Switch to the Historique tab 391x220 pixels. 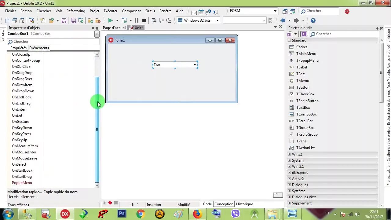pos(244,204)
